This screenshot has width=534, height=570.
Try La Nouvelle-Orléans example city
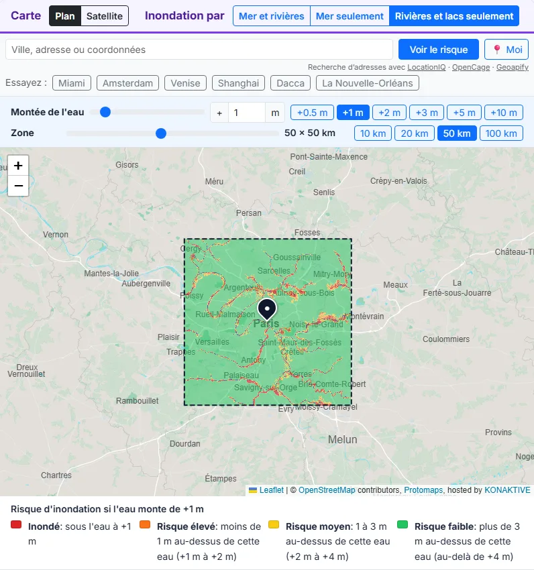coord(368,83)
